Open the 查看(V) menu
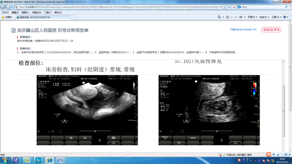The width and height of the screenshot is (292, 164). pos(26,12)
